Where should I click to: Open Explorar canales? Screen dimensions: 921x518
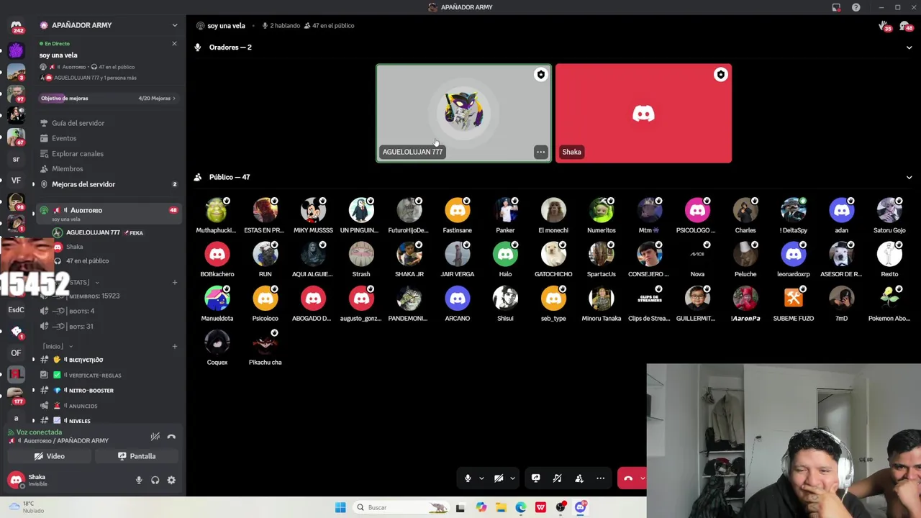tap(78, 154)
